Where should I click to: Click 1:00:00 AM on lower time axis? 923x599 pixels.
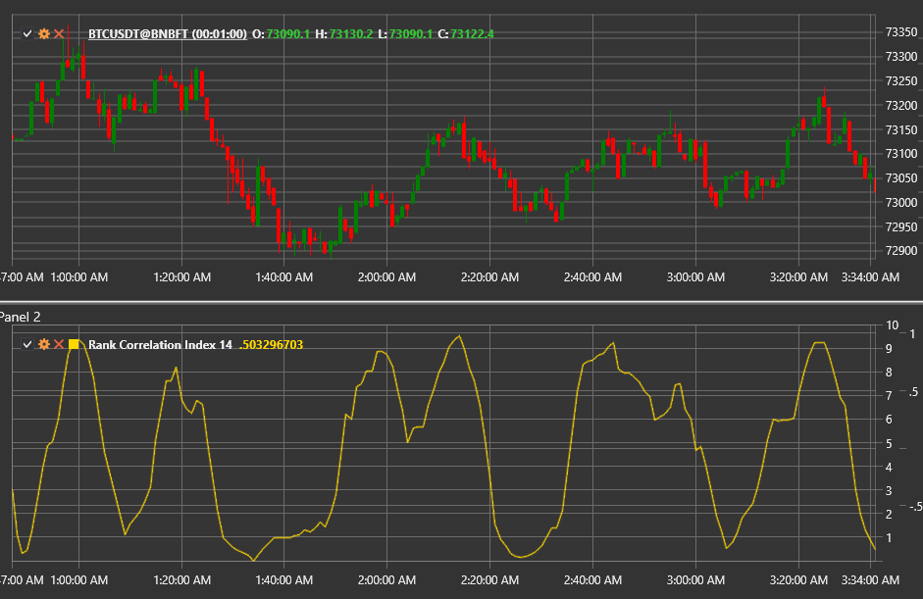click(78, 580)
